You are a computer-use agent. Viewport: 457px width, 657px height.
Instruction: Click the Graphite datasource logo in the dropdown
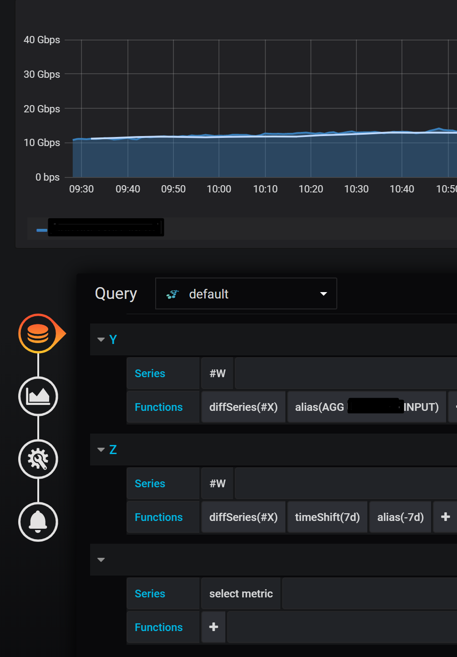(x=173, y=293)
